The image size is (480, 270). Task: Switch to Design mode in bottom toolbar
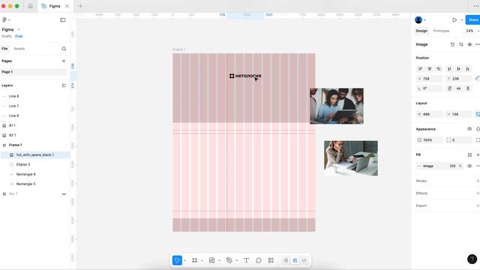point(295,260)
